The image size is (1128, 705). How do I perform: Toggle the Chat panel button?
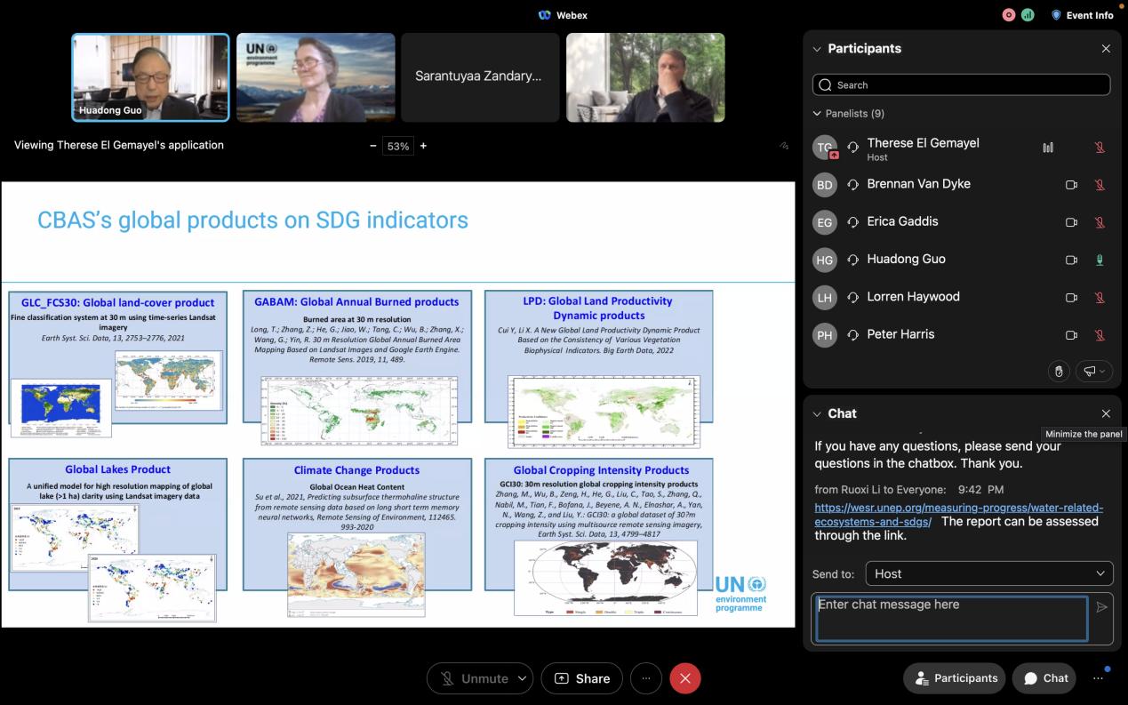tap(1044, 678)
